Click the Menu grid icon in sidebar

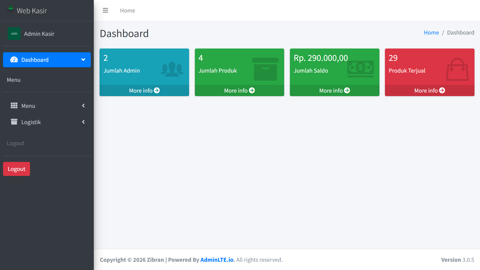pos(14,106)
